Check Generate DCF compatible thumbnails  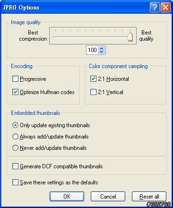tap(15, 166)
